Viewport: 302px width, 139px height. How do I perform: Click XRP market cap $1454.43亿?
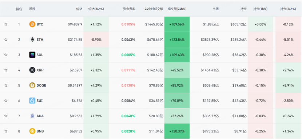(210, 70)
